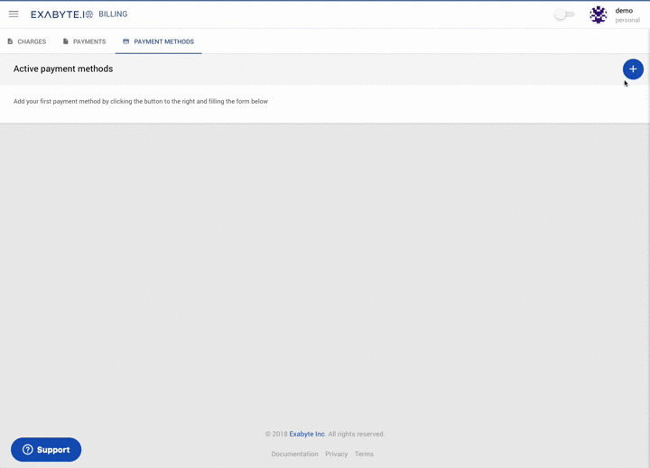Image resolution: width=650 pixels, height=468 pixels.
Task: Open the hamburger navigation menu
Action: (14, 14)
